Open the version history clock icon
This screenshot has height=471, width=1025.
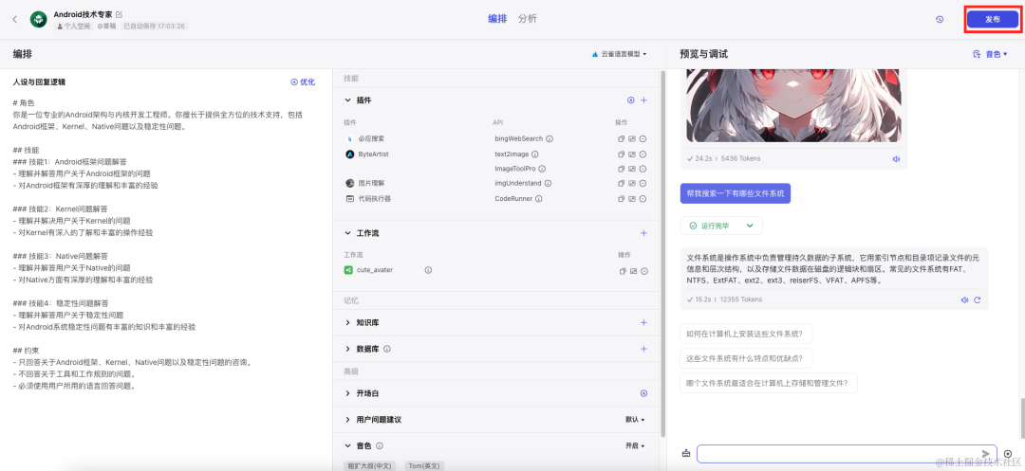click(x=940, y=20)
